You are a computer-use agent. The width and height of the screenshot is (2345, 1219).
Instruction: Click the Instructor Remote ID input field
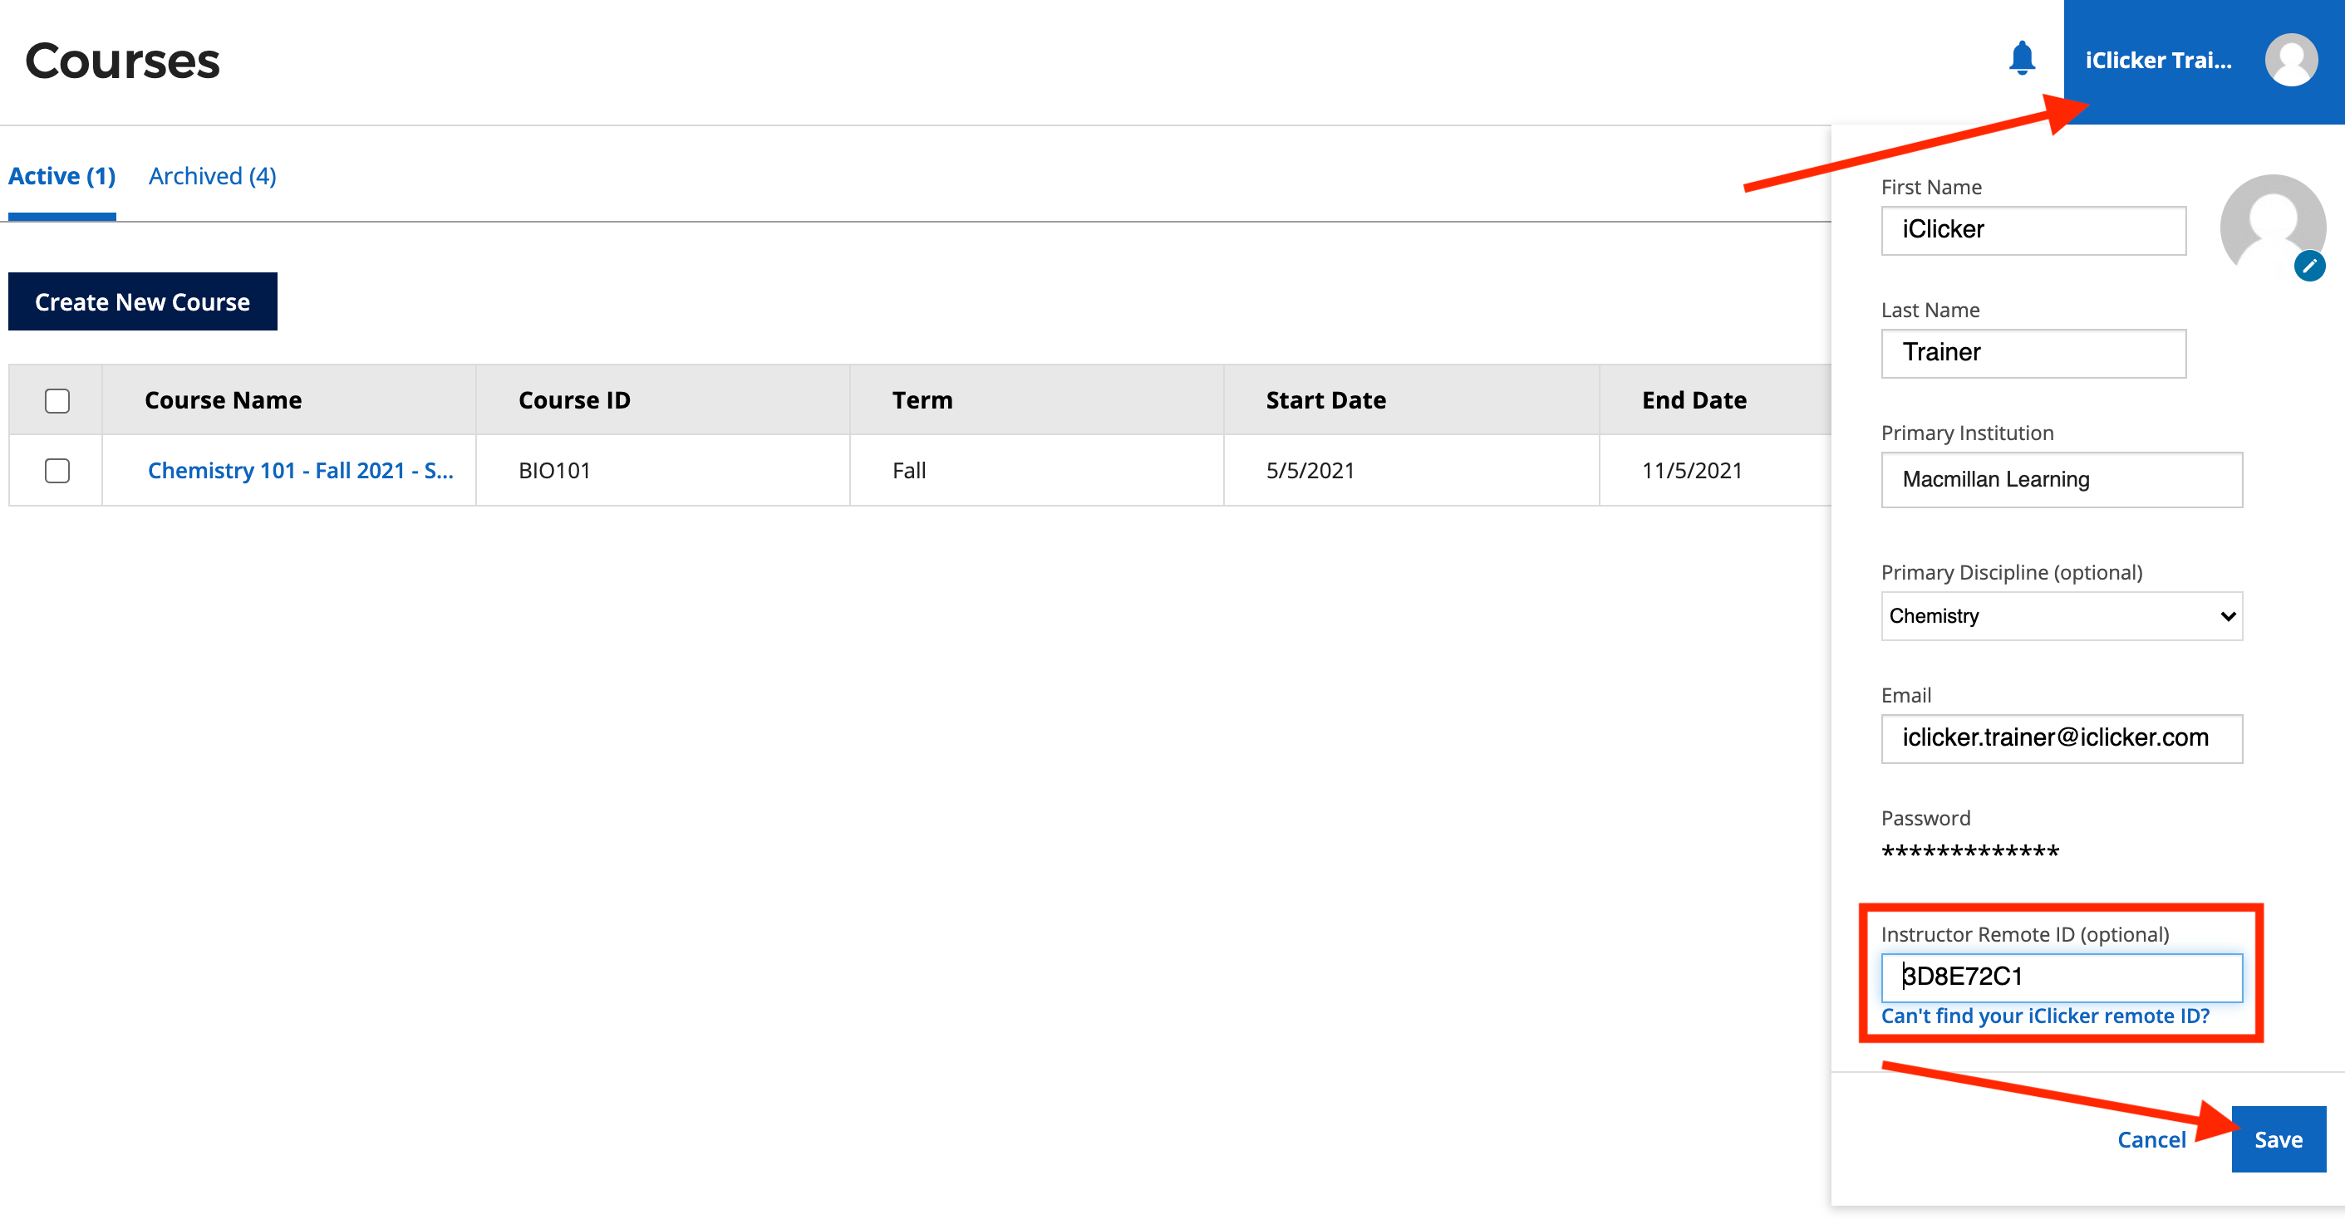(x=2061, y=976)
